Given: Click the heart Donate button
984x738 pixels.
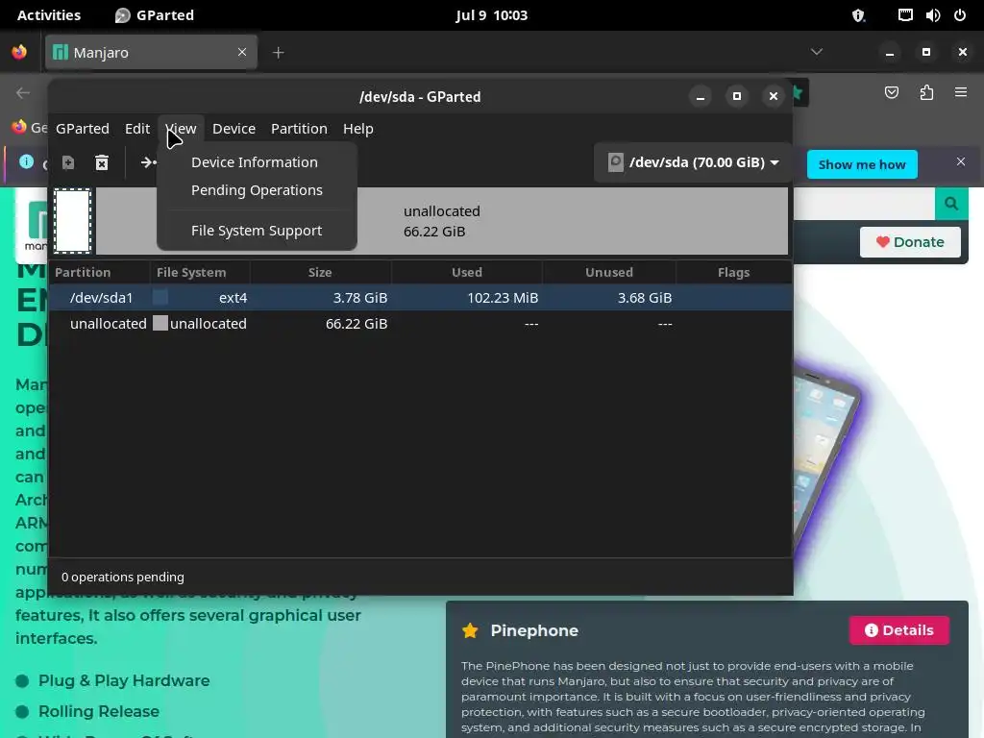Looking at the screenshot, I should coord(910,242).
